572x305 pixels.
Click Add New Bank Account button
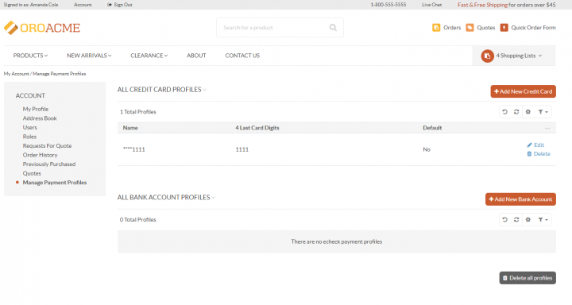[x=520, y=199]
